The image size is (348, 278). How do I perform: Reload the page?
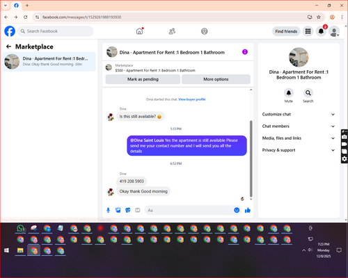coord(26,17)
